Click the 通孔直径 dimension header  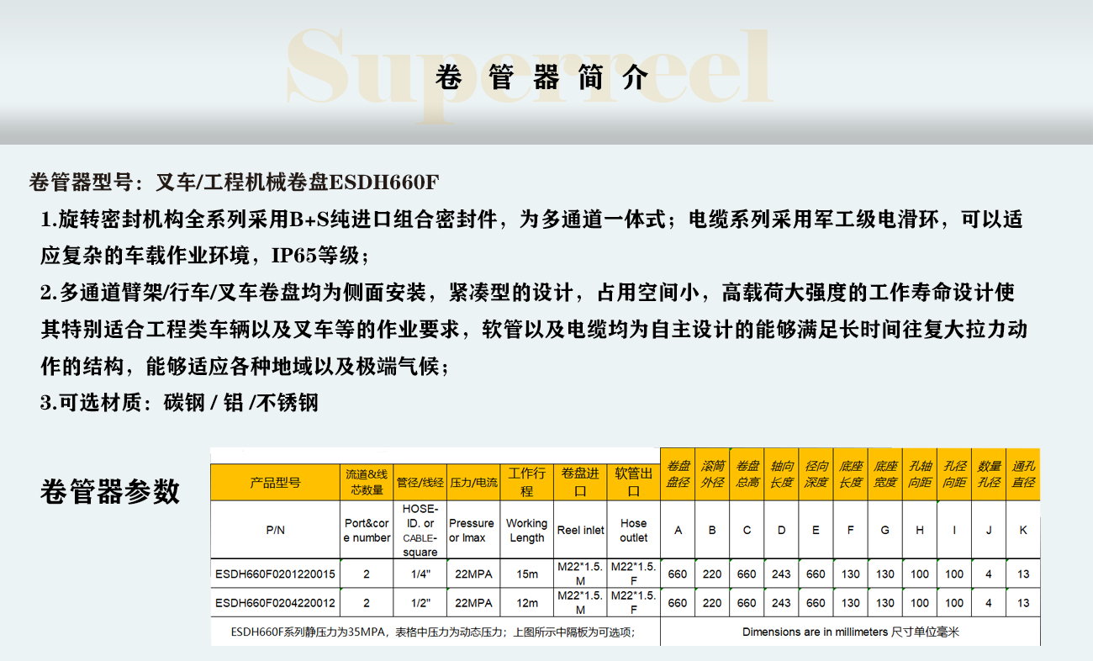pyautogui.click(x=1022, y=474)
